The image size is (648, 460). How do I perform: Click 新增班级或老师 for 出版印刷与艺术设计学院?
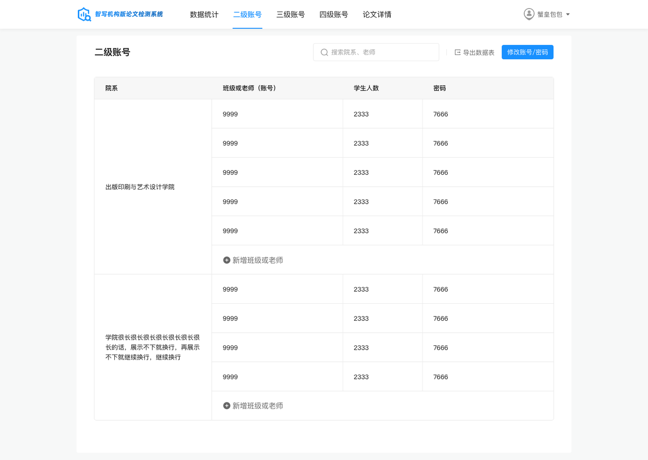253,260
